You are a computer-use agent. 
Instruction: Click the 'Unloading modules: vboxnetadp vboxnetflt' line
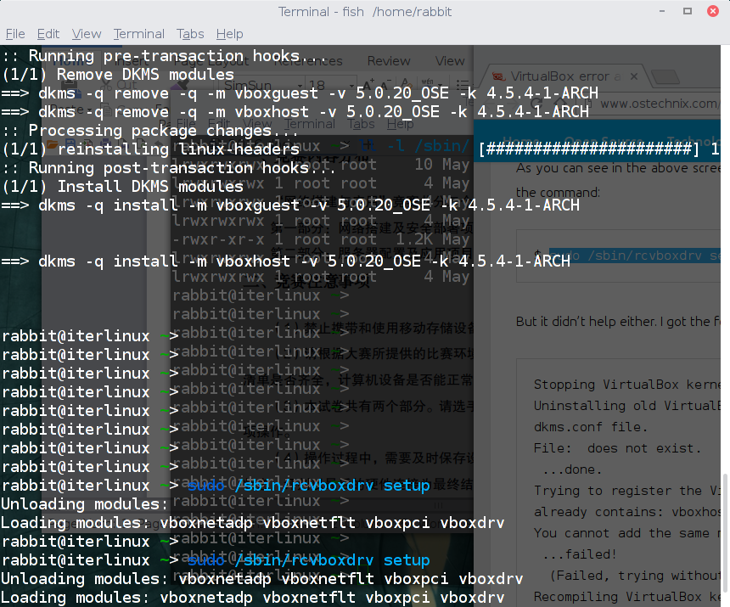(261, 579)
